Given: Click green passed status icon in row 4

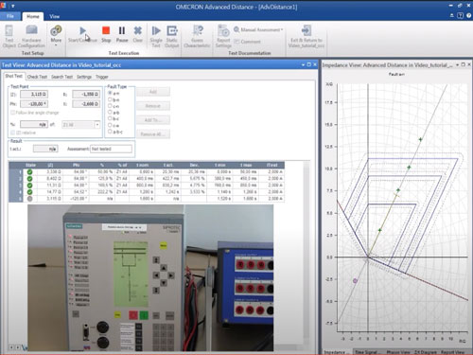Looking at the screenshot, I should (x=29, y=192).
